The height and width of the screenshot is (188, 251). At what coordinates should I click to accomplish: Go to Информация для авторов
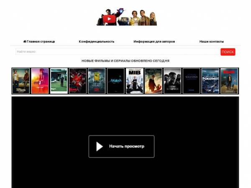(x=154, y=41)
